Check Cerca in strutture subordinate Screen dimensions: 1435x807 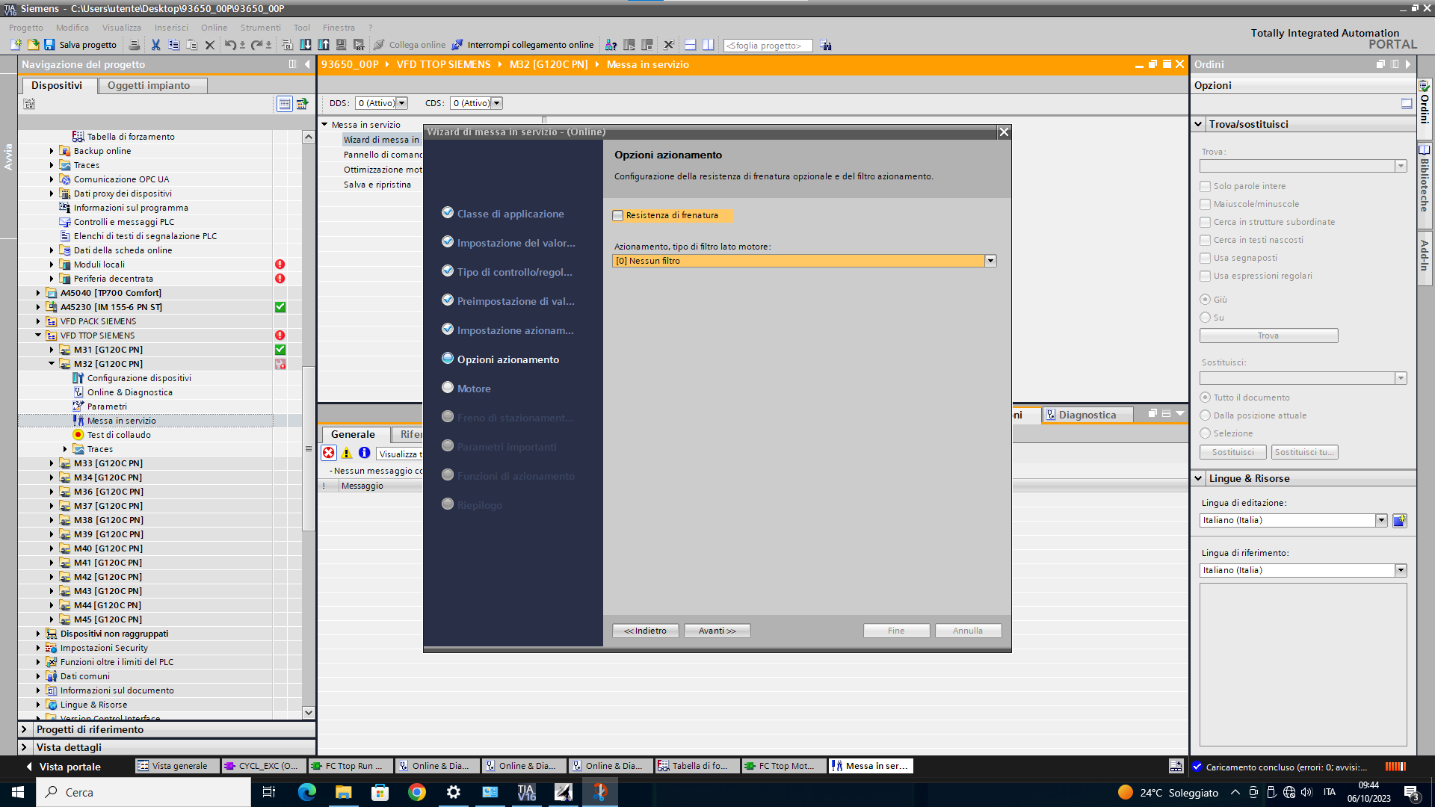tap(1205, 222)
